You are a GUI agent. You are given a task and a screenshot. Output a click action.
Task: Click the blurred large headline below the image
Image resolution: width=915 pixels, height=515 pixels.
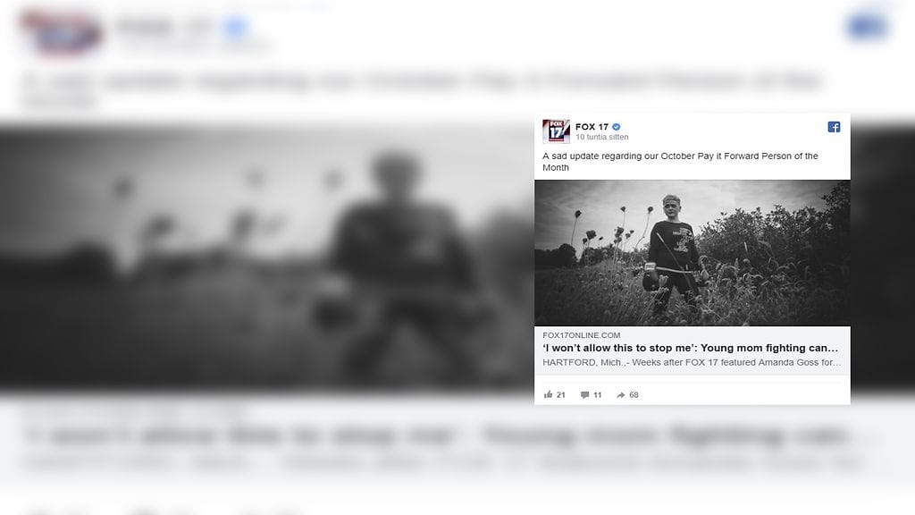tap(438, 435)
